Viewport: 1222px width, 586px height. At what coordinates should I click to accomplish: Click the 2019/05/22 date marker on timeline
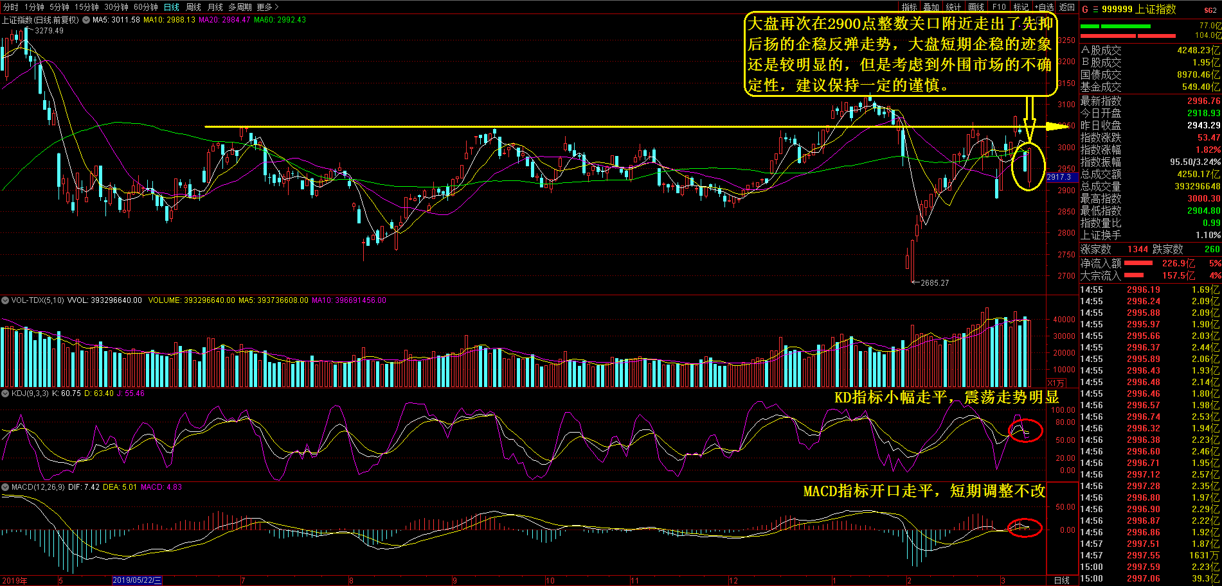(x=137, y=580)
